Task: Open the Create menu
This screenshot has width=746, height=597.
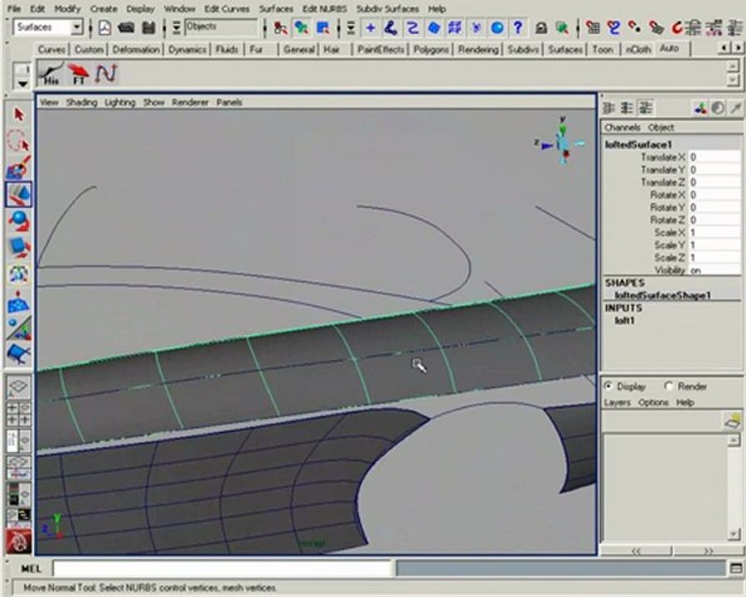Action: (104, 8)
